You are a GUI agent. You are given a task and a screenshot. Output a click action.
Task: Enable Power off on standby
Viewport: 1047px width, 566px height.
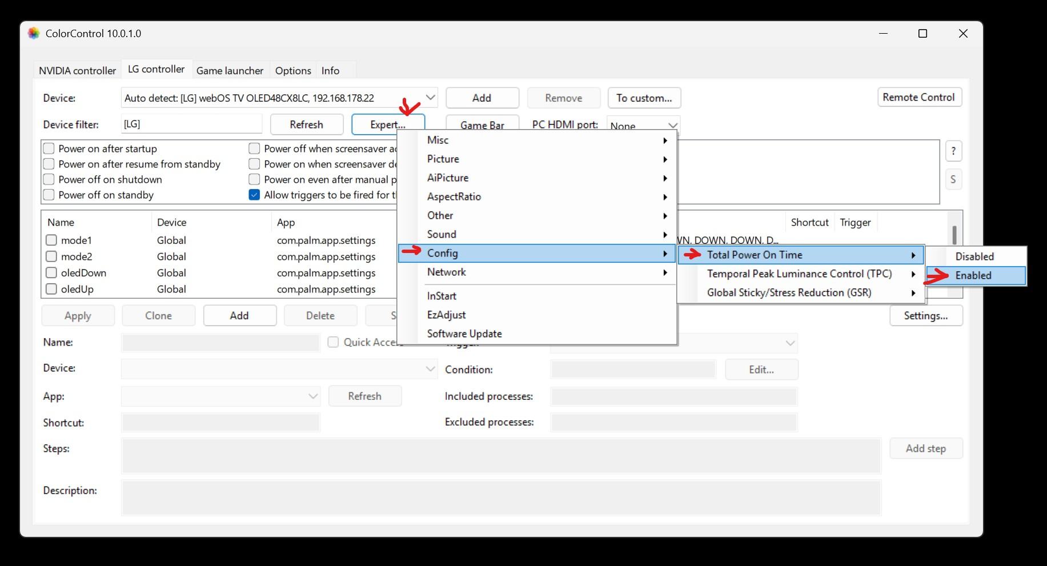[x=49, y=195]
